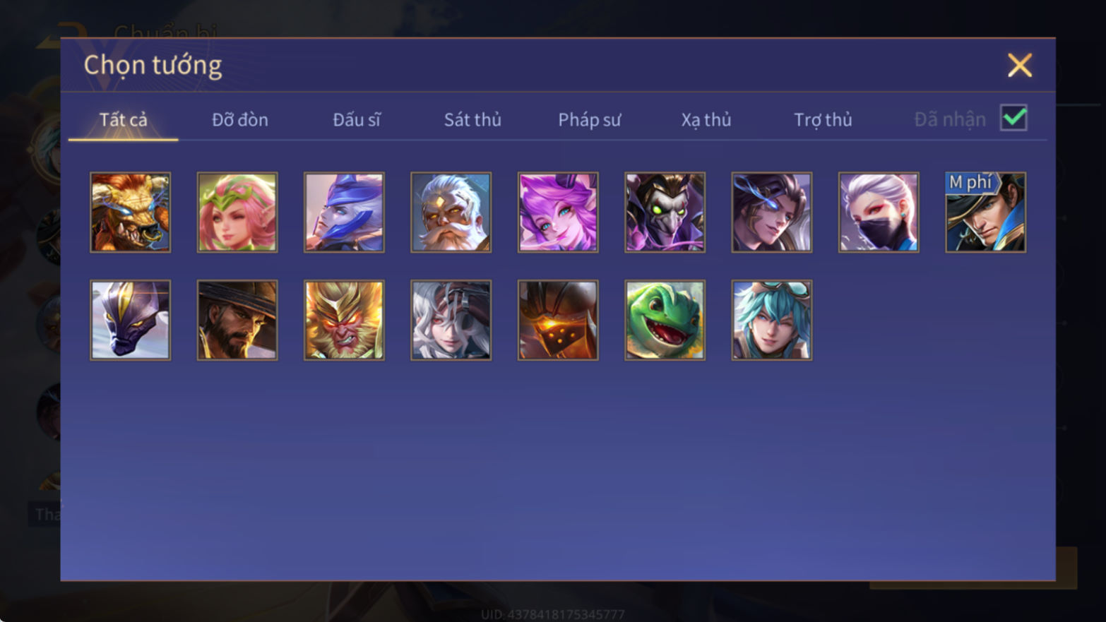The image size is (1106, 622).
Task: Select the purple-haired girl hero portrait
Action: click(x=558, y=213)
